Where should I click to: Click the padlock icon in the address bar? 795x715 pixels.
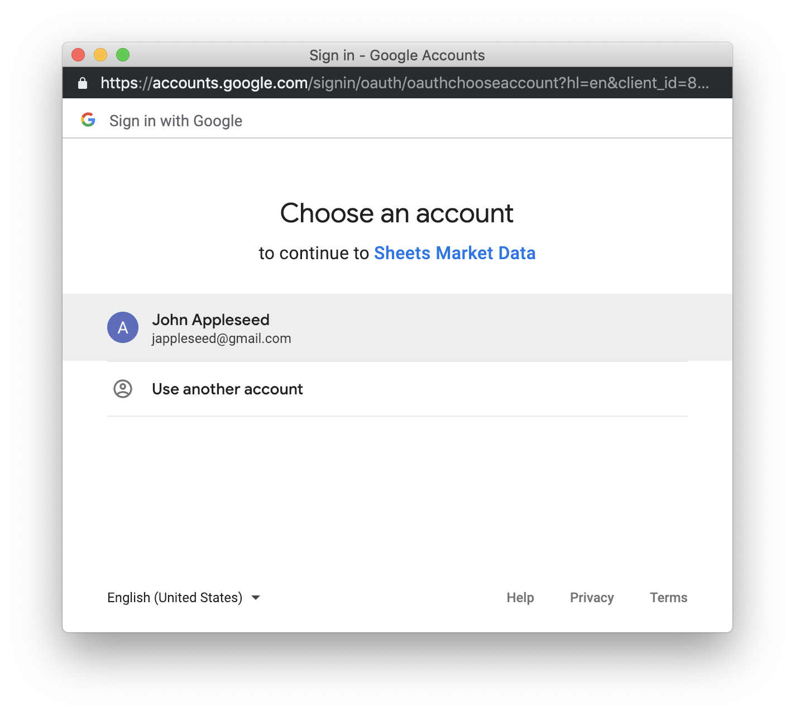pos(83,83)
